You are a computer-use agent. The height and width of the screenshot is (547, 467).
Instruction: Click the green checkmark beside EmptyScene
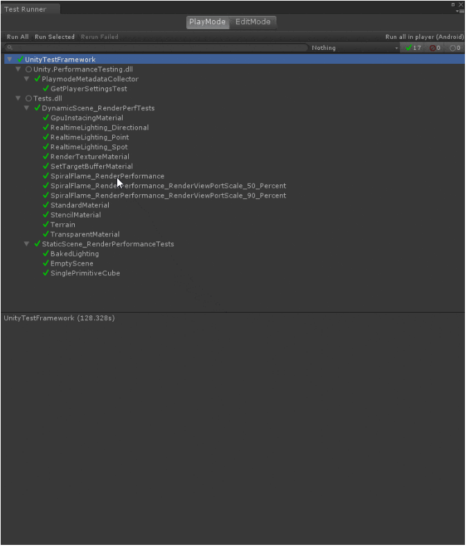[x=46, y=263]
